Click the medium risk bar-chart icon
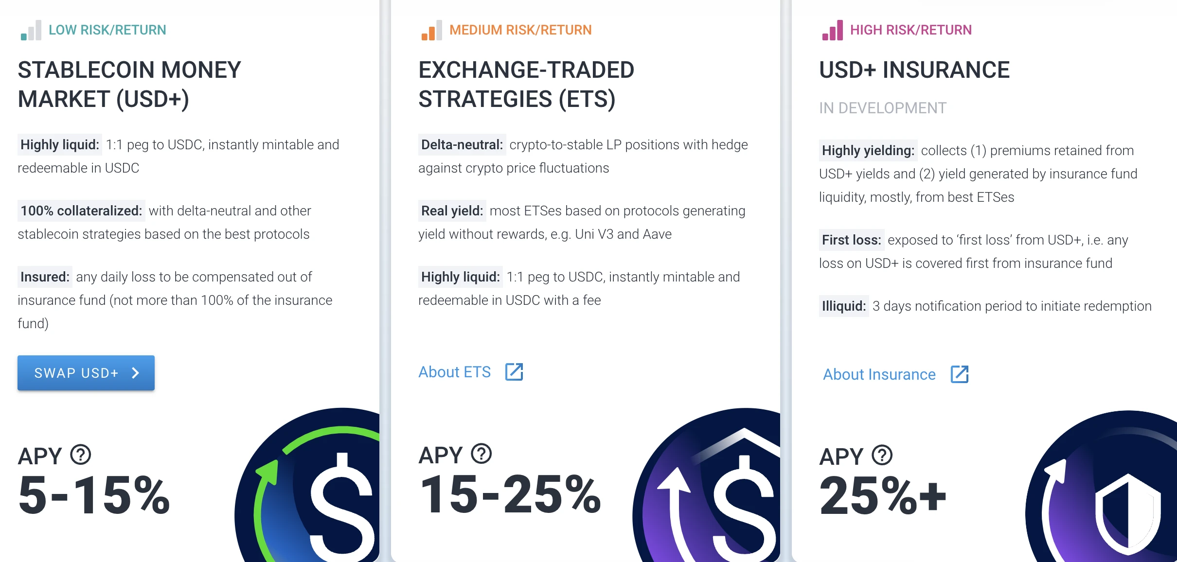The width and height of the screenshot is (1177, 562). tap(431, 31)
